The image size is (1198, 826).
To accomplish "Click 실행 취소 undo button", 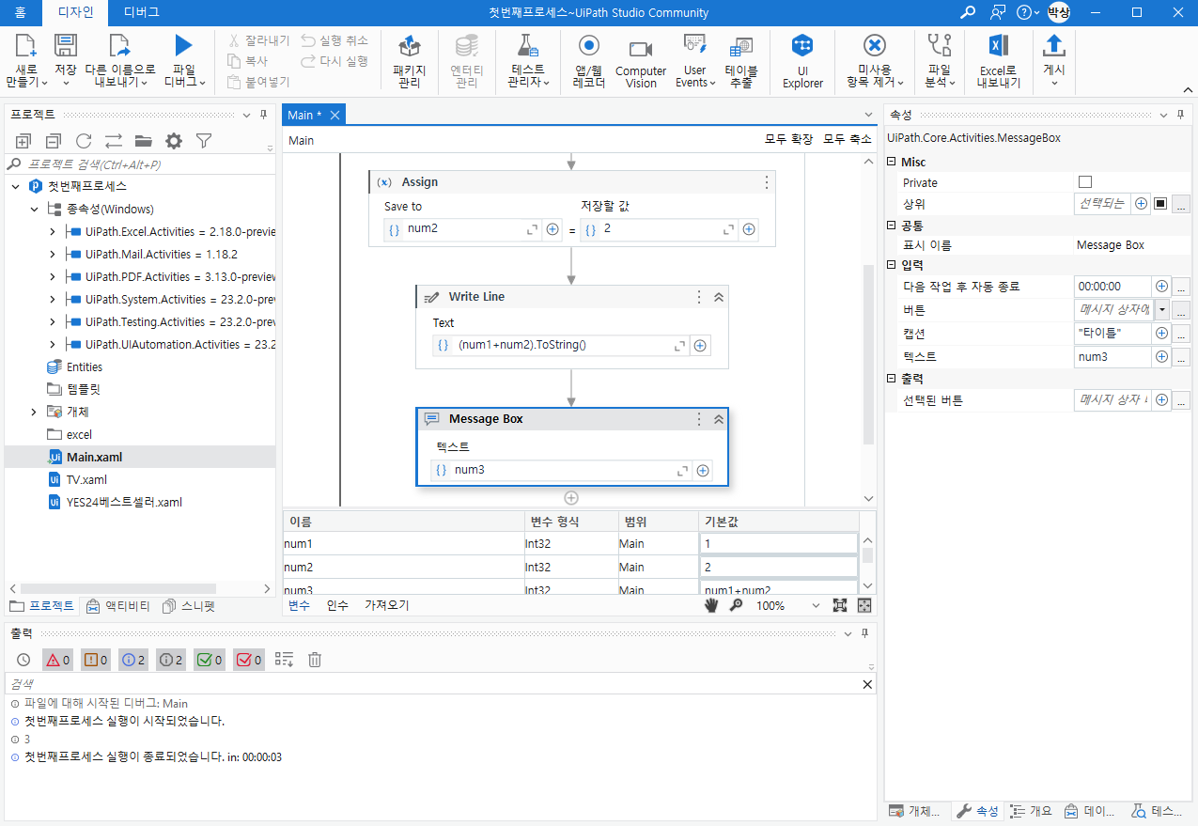I will point(335,40).
